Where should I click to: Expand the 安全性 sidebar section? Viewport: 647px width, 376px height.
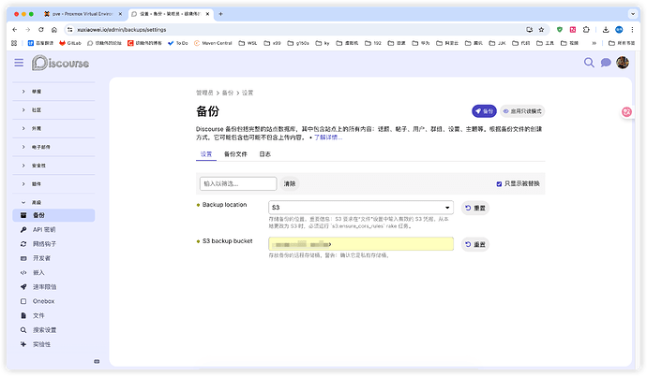pos(39,165)
